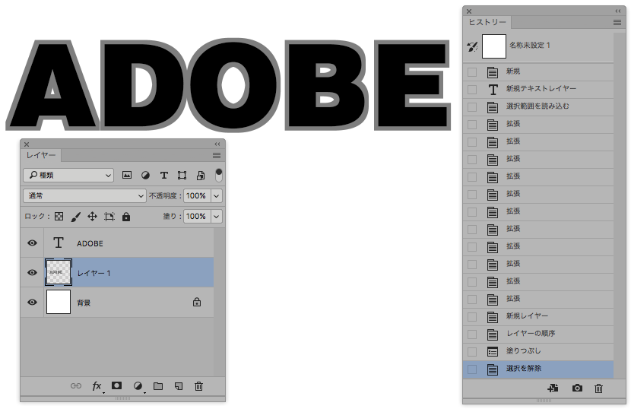
Task: Select 名称未設定 1 snapshot thumbnail
Action: (493, 46)
